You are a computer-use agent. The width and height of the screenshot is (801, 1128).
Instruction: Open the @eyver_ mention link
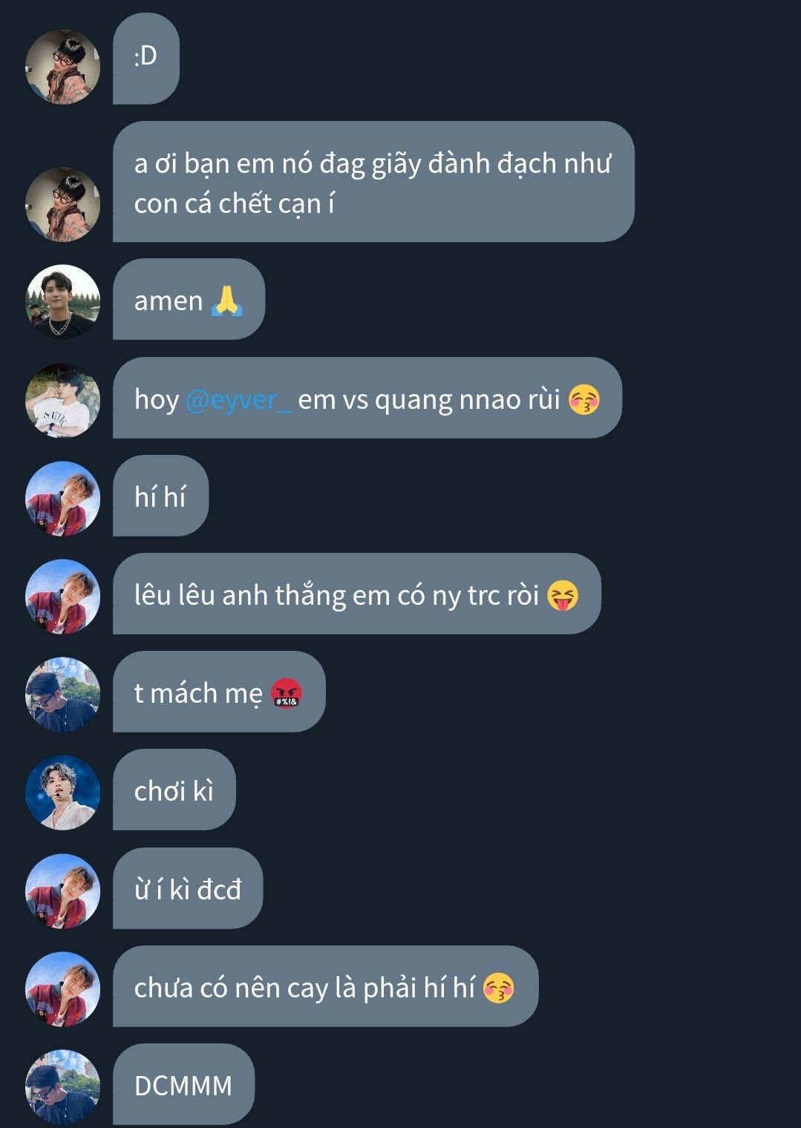tap(238, 400)
